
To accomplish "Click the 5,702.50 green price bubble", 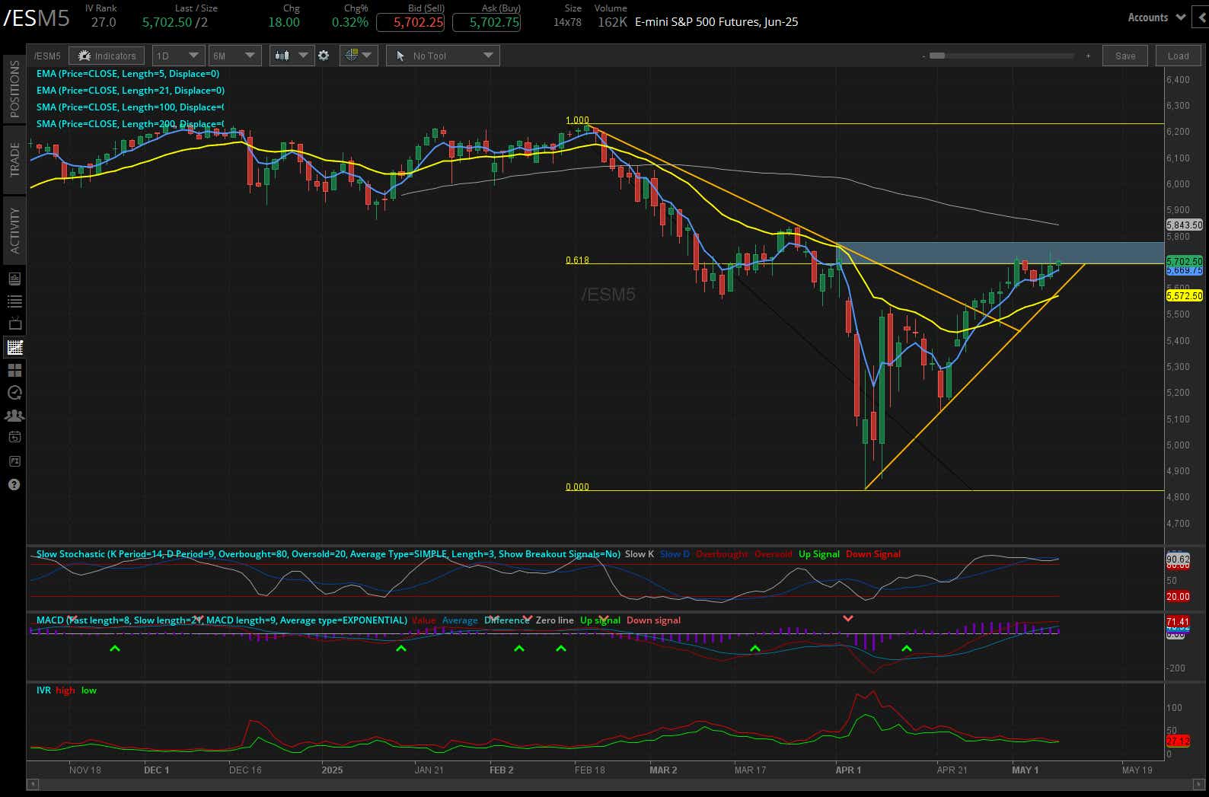I will click(x=1184, y=261).
